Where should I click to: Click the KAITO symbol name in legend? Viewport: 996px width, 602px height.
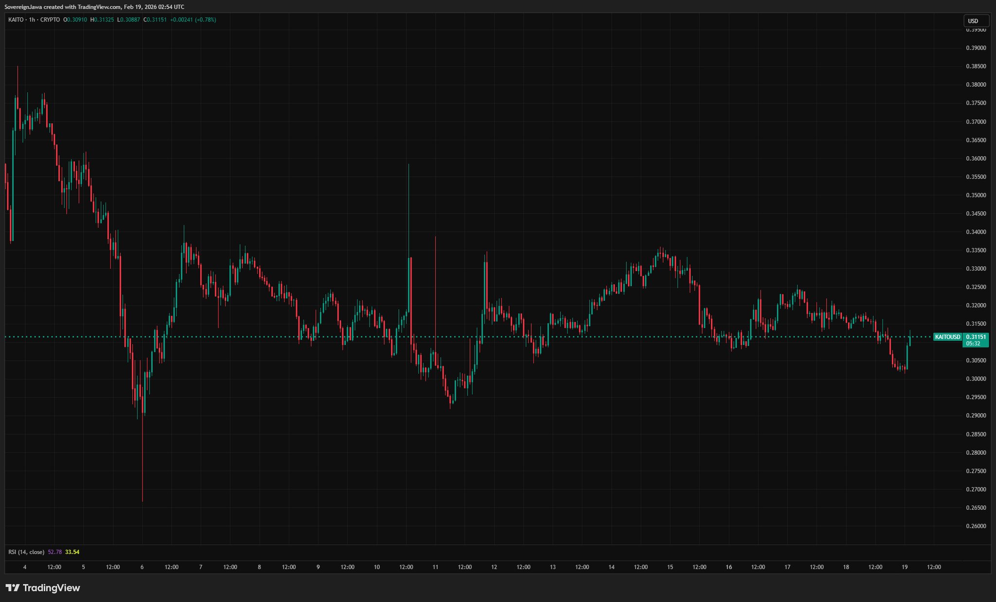16,20
